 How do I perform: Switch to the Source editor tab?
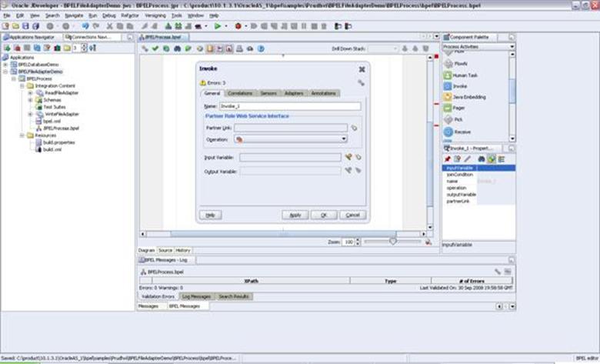tap(165, 250)
